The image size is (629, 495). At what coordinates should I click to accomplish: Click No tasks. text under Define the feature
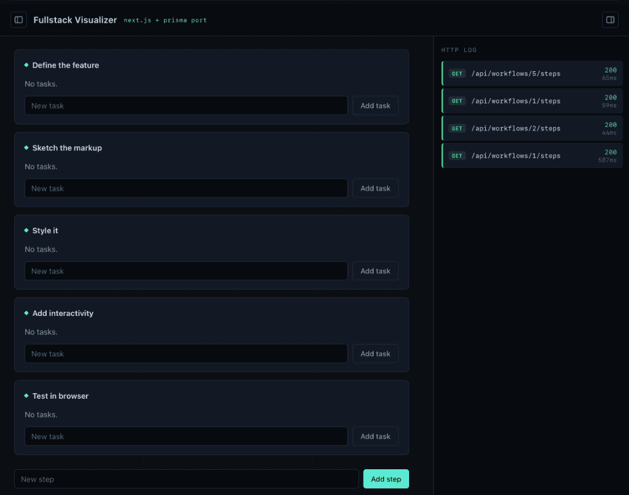pos(41,83)
